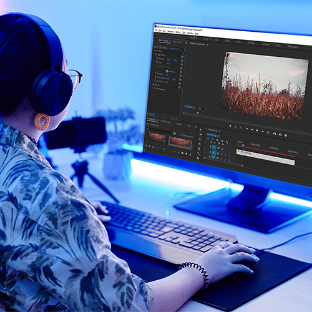This screenshot has width=312, height=312.
Task: Click the Step Back one frame button
Action: pyautogui.click(x=252, y=130)
